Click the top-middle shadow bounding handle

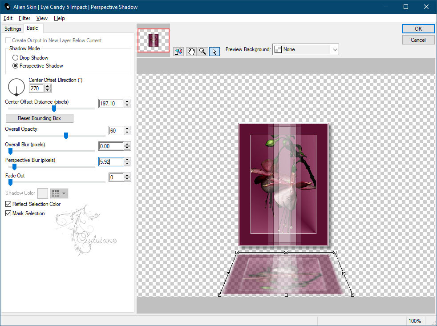coord(286,252)
